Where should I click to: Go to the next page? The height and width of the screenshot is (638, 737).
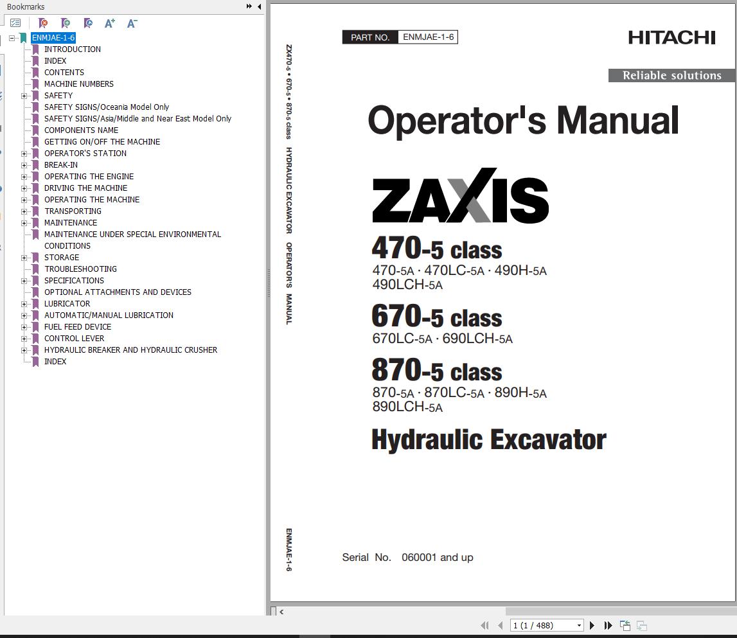point(592,625)
